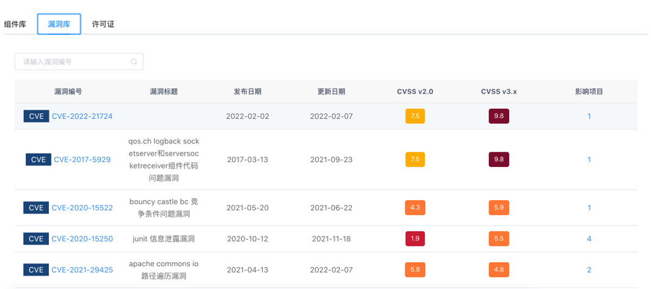The height and width of the screenshot is (289, 651).
Task: Click the CVSS v3.x column header
Action: coord(499,92)
